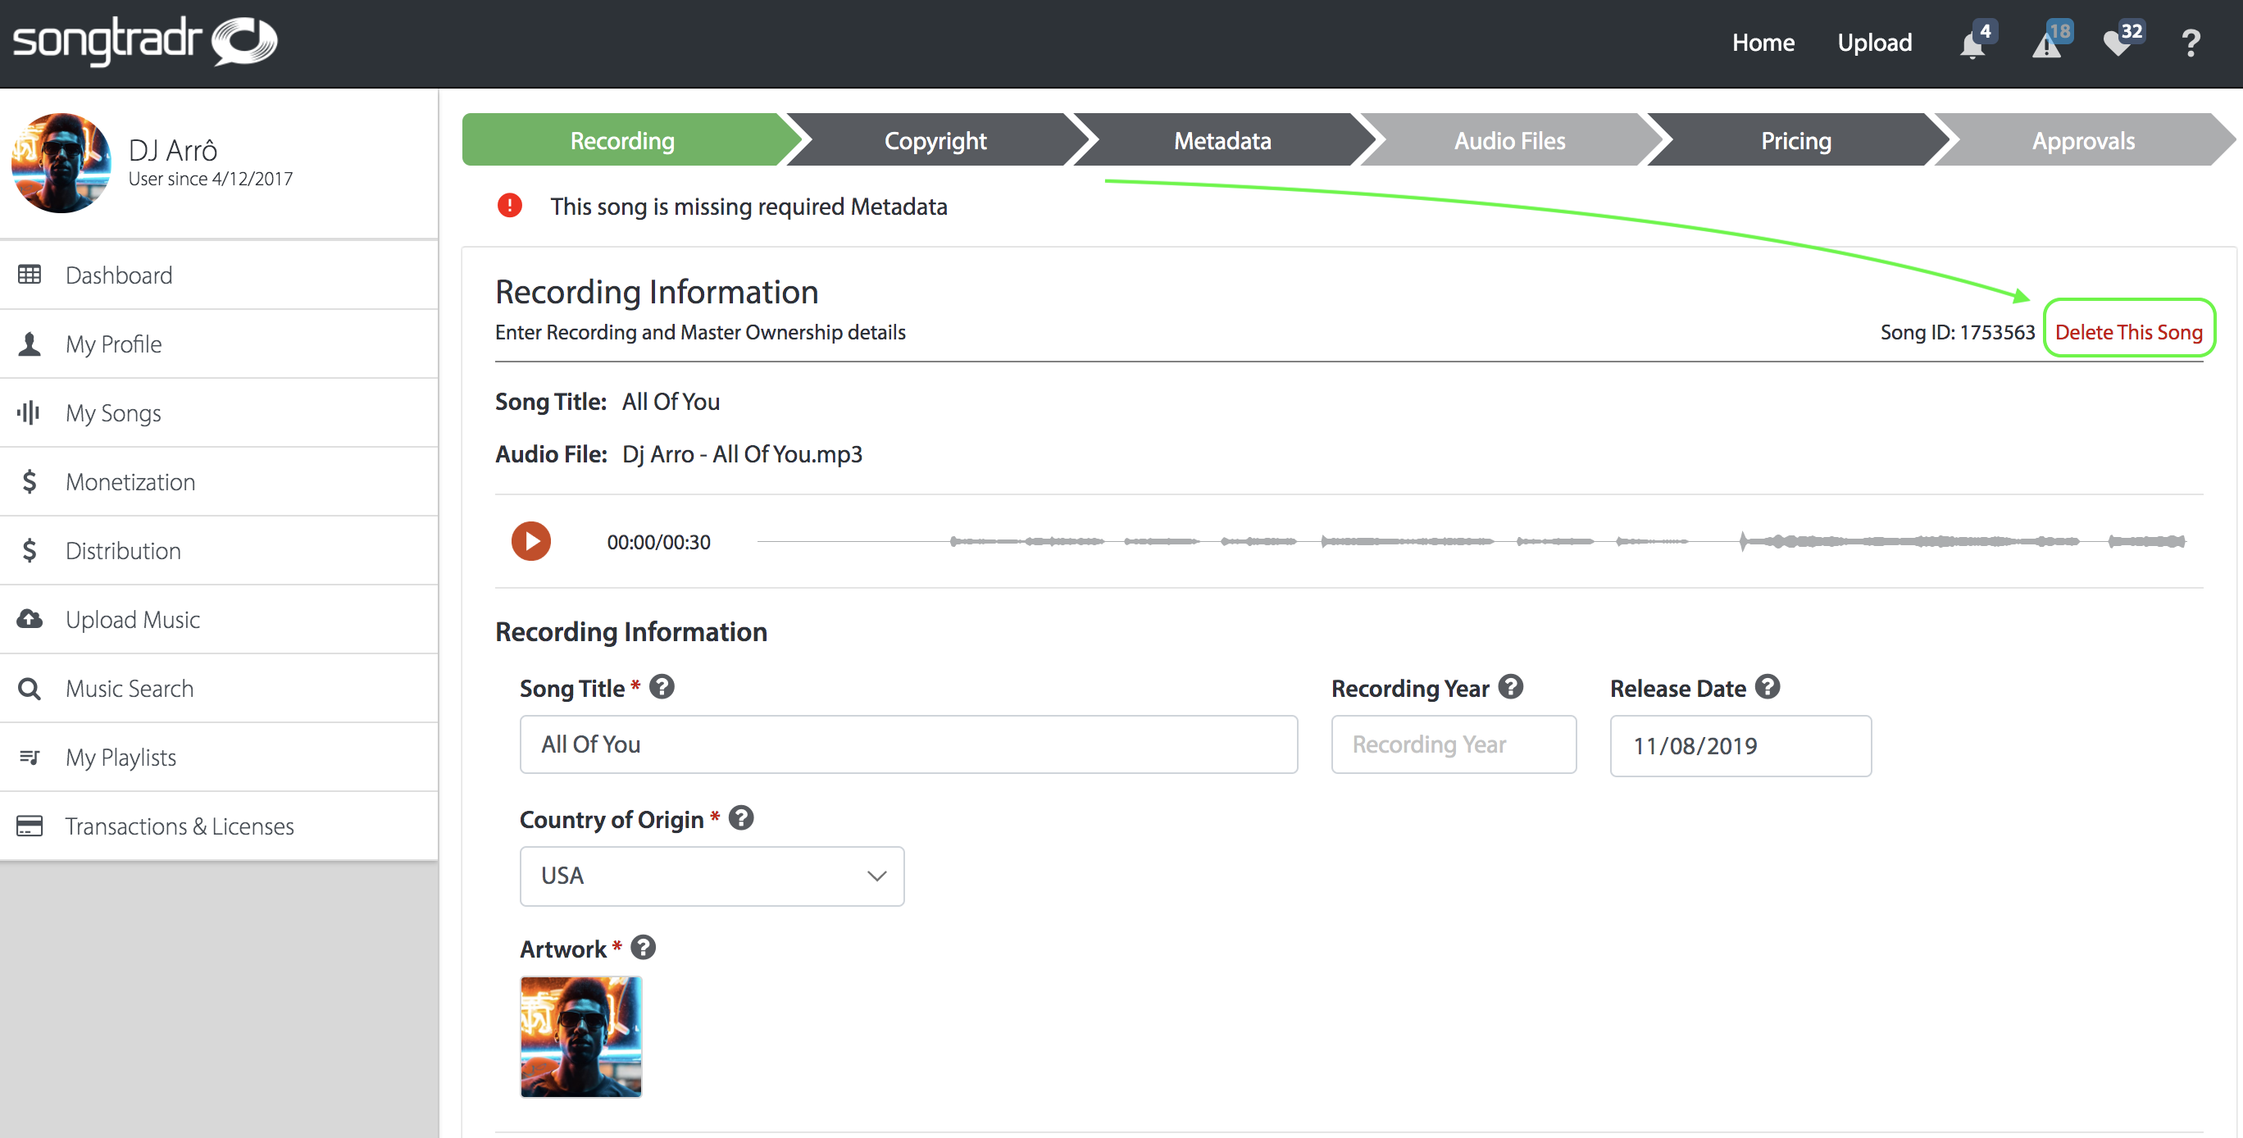The image size is (2243, 1138).
Task: Click the 00:00/00:30 time readout
Action: [x=658, y=542]
